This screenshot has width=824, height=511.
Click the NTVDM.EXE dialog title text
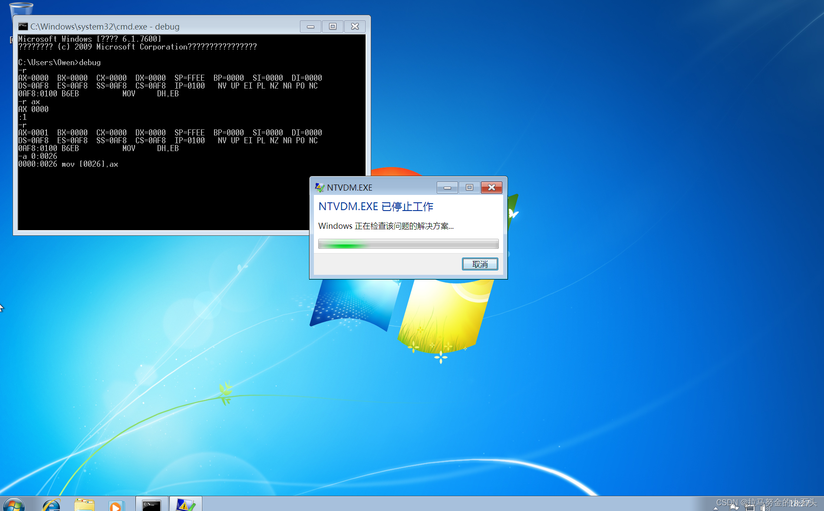tap(349, 188)
